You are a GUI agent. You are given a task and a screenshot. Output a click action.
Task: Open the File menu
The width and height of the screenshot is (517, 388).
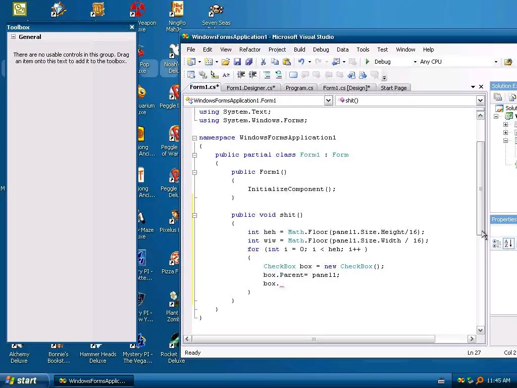pos(190,50)
